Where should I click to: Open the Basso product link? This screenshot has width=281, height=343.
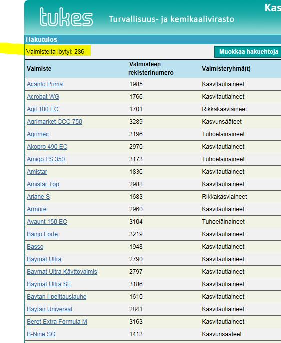pos(35,247)
